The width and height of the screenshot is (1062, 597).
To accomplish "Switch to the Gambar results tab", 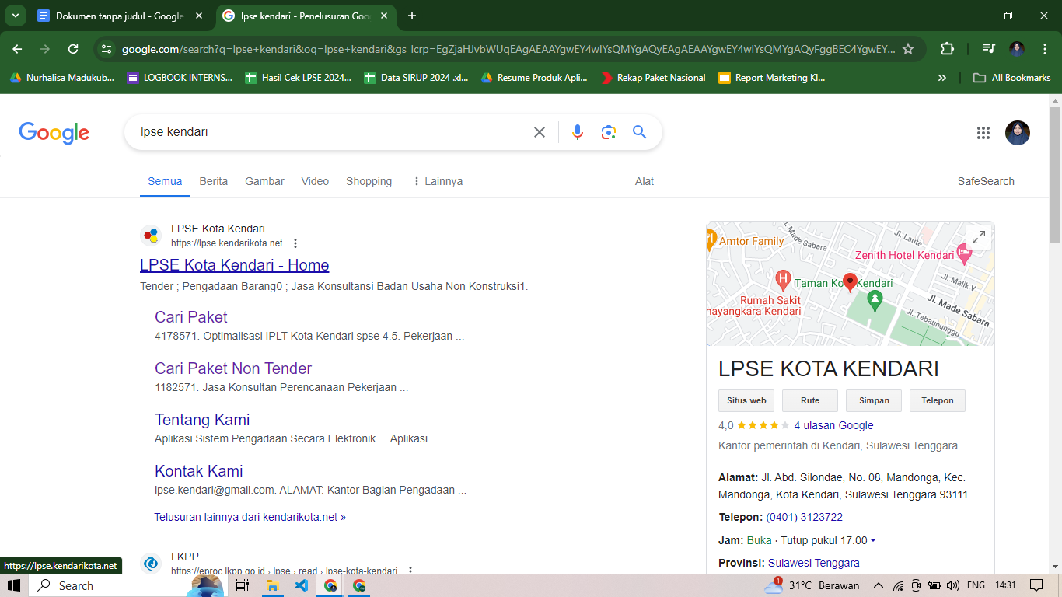I will tap(264, 181).
